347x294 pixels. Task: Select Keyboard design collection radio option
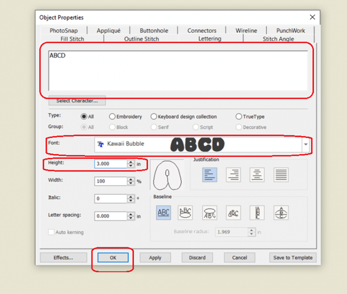[154, 117]
